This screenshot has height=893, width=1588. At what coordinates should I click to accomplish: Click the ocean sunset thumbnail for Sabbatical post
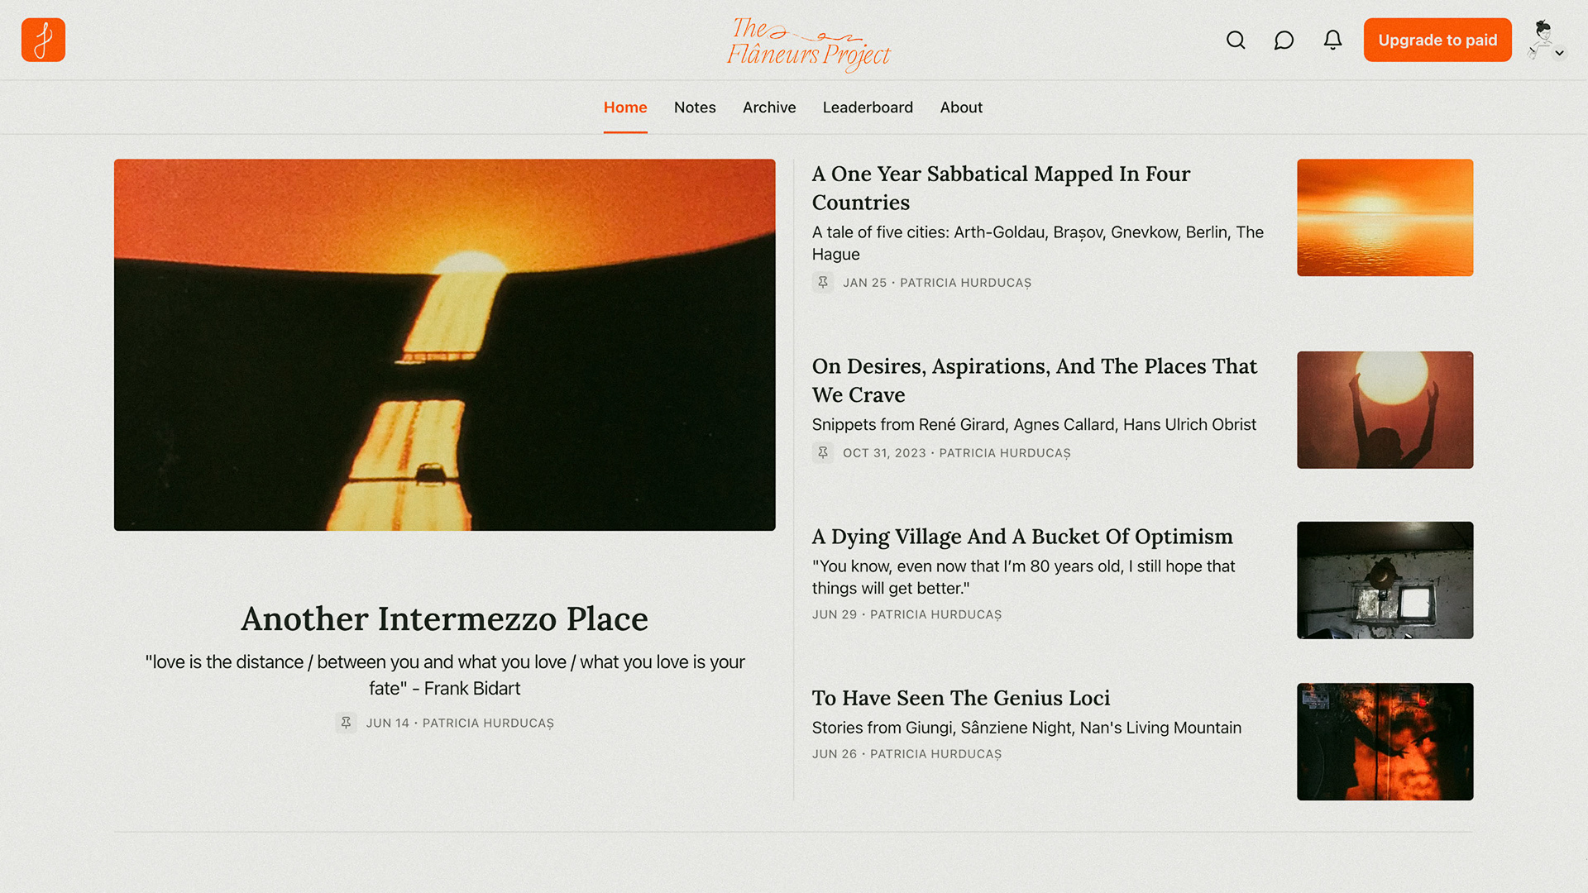pyautogui.click(x=1385, y=217)
